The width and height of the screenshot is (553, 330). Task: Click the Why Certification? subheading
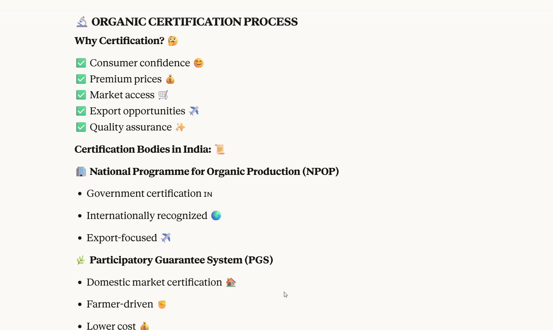pos(119,41)
